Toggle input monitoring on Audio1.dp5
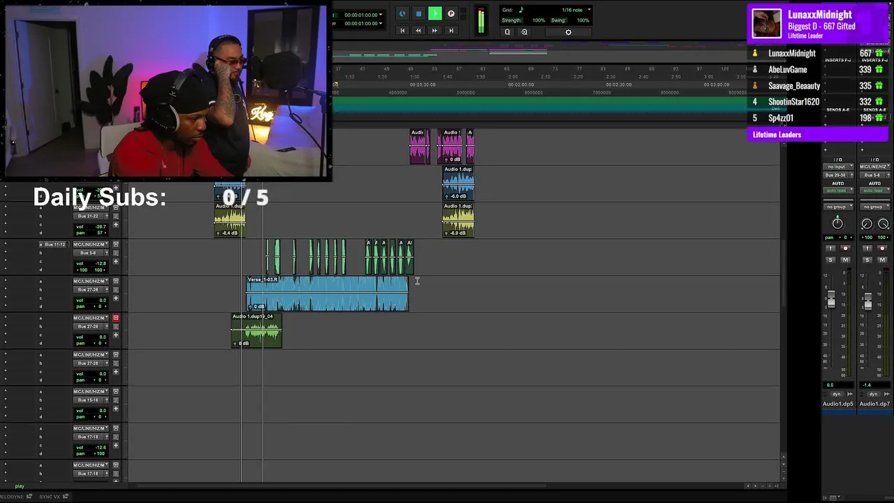 pyautogui.click(x=830, y=249)
